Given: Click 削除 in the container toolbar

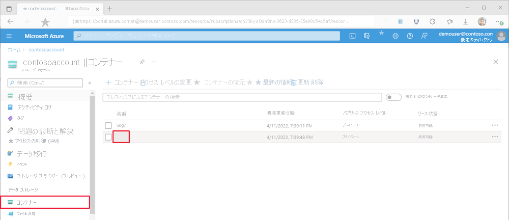Looking at the screenshot, I should pyautogui.click(x=317, y=82).
